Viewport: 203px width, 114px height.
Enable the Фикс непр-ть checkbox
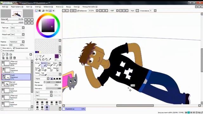tap(1, 48)
